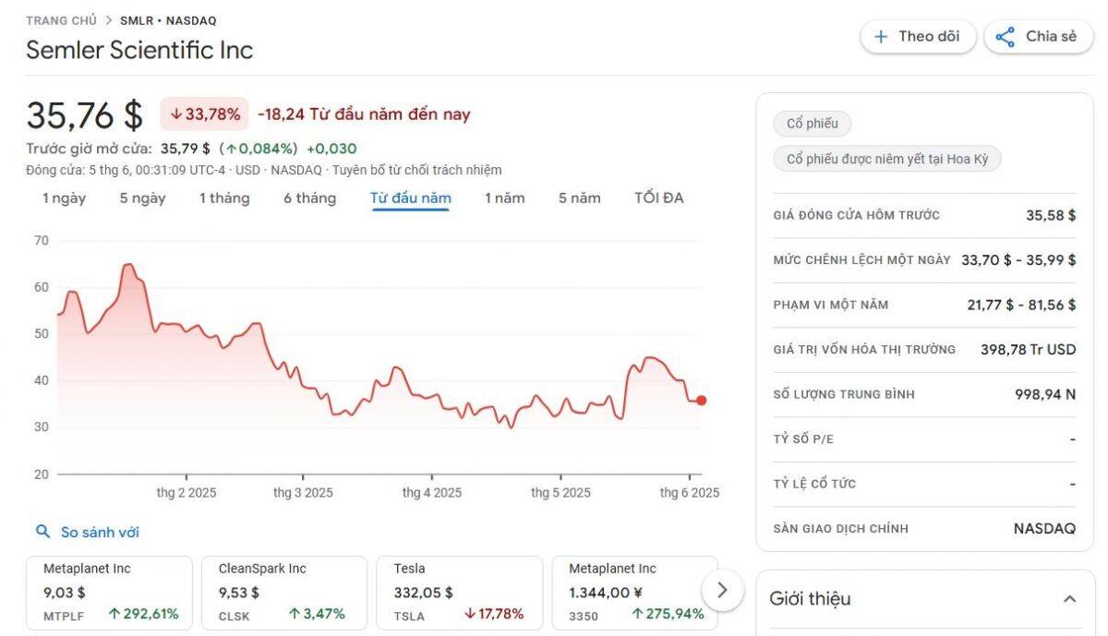Screen dimensions: 1108x636
Task: Click the Theo dõi button
Action: pyautogui.click(x=918, y=36)
